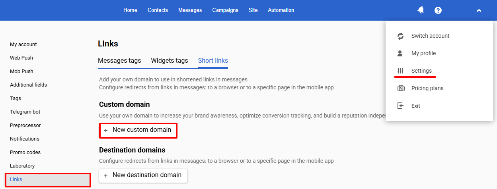
Task: Choose Pricing plans from the dropdown menu
Action: pos(427,88)
